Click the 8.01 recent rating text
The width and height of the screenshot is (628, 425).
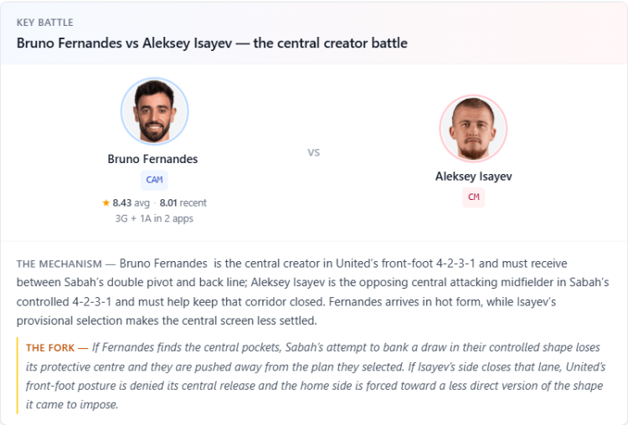tap(183, 203)
